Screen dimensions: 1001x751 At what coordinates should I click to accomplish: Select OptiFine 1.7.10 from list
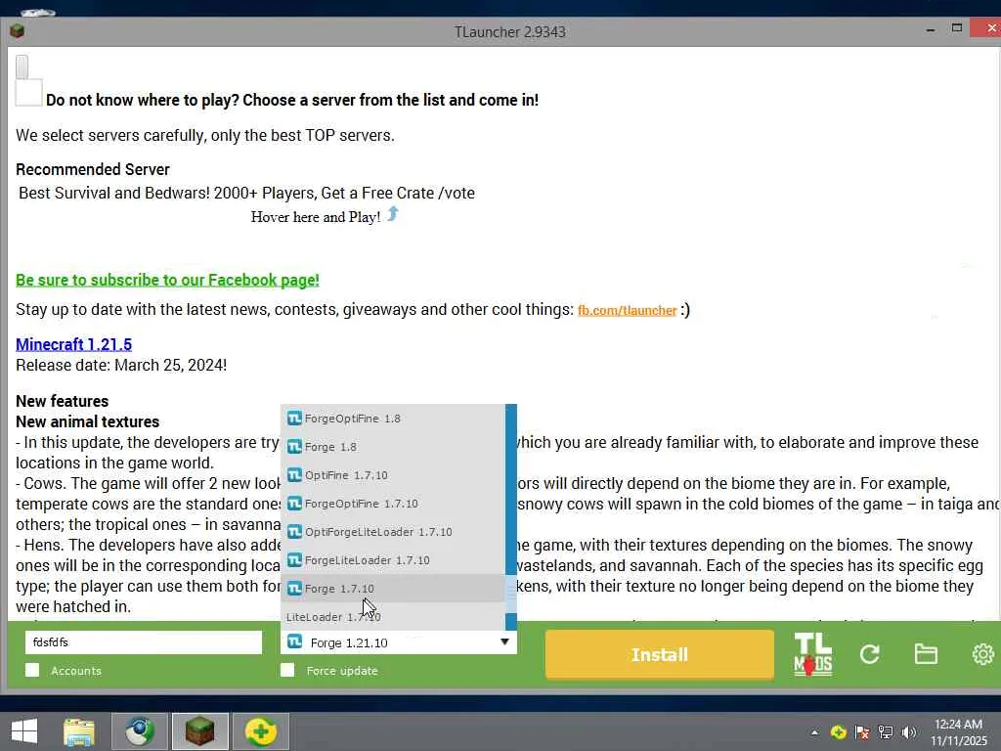tap(393, 475)
